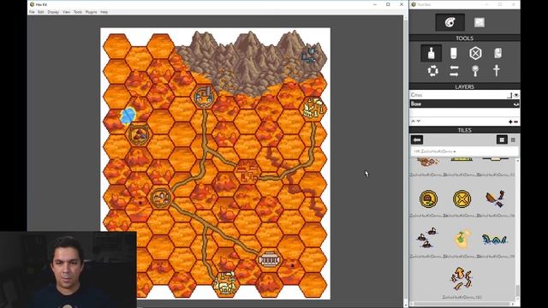Open the Edit menu

pyautogui.click(x=41, y=12)
